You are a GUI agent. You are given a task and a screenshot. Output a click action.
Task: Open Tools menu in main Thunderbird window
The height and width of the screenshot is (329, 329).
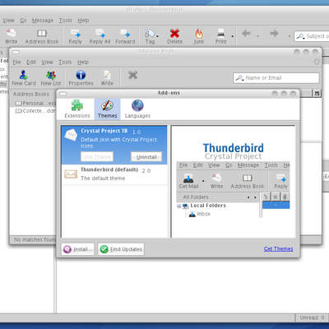point(65,21)
